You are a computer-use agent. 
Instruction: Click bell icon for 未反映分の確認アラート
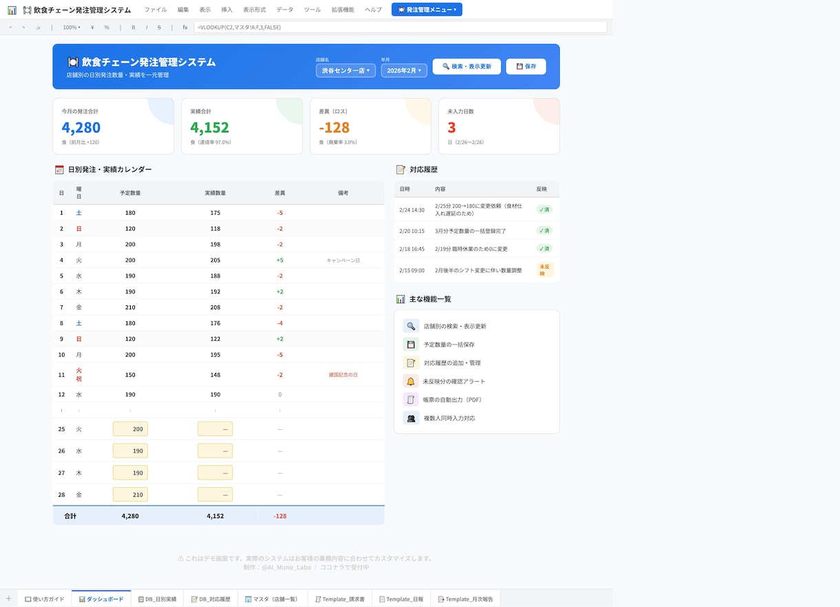(411, 381)
